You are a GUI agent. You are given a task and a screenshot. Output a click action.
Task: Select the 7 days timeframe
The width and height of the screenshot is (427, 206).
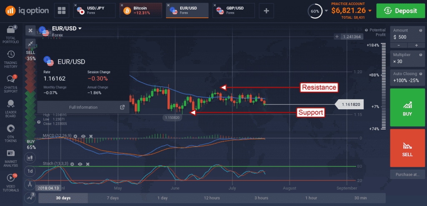point(113,198)
